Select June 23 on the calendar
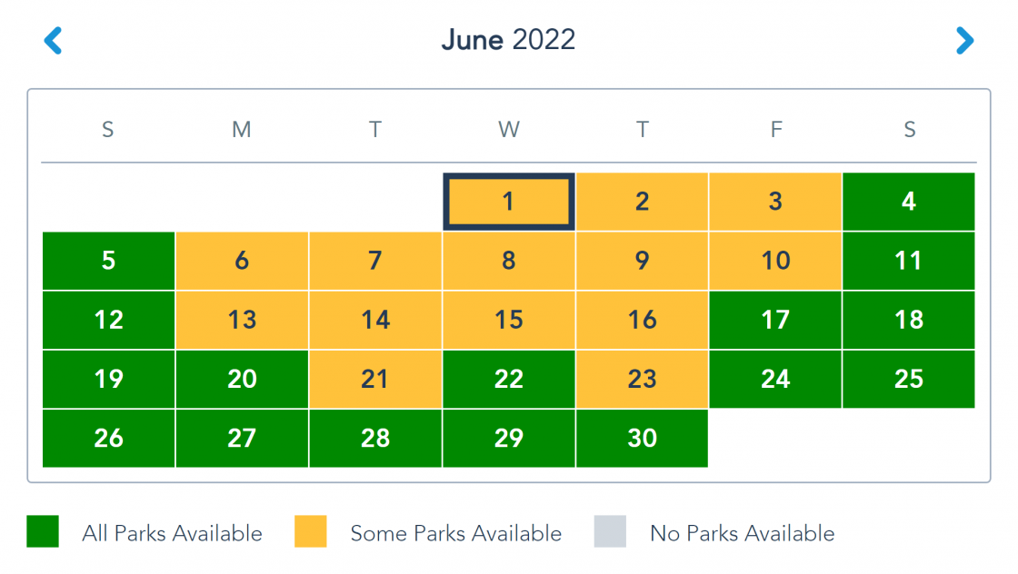1018x574 pixels. tap(642, 379)
